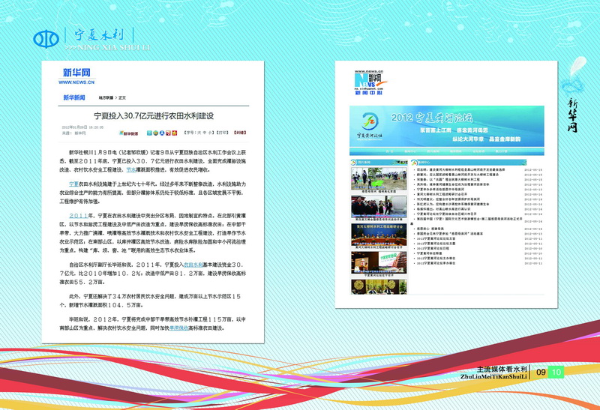Open news item 2012宁夏黄河论坛日程
Image resolution: width=600 pixels, height=410 pixels.
433,249
